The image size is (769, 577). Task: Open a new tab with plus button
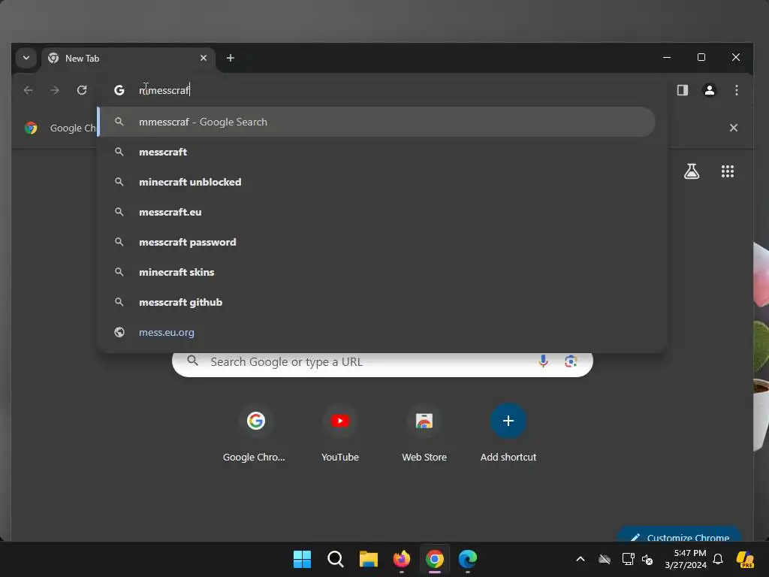click(230, 58)
